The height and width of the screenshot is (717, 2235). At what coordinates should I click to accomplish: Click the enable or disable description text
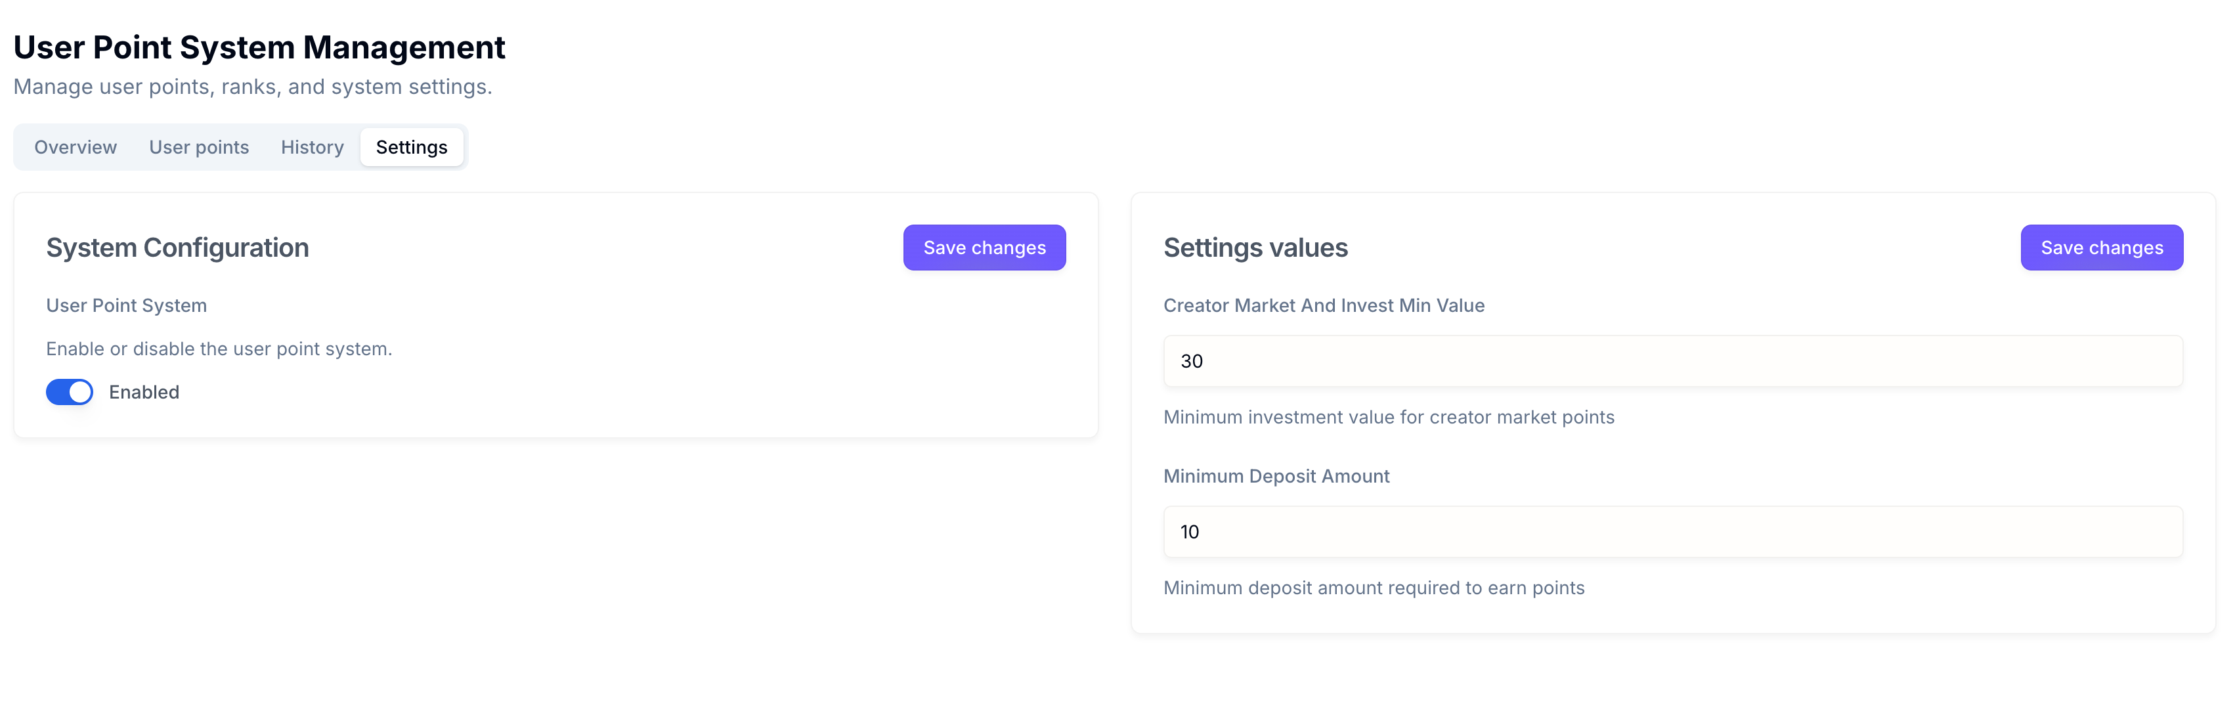[219, 349]
